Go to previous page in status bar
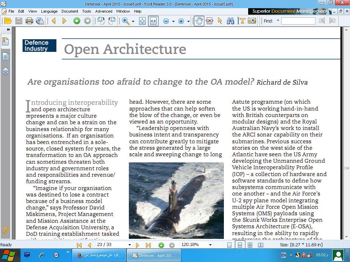 [x=90, y=245]
